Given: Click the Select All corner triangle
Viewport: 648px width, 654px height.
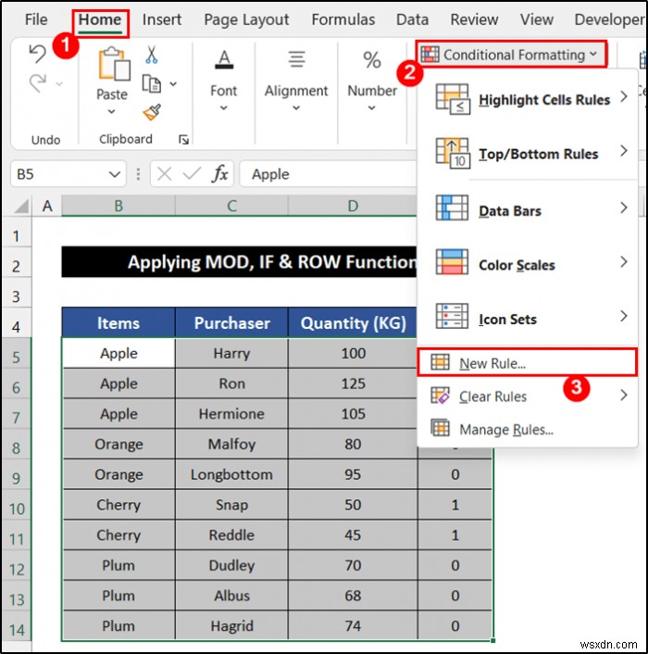Looking at the screenshot, I should (x=21, y=206).
